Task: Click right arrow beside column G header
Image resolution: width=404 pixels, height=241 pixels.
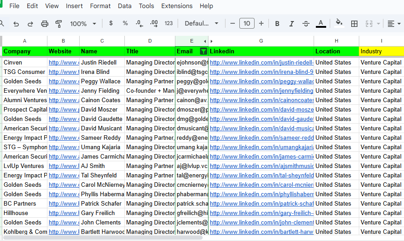Action: [x=212, y=41]
